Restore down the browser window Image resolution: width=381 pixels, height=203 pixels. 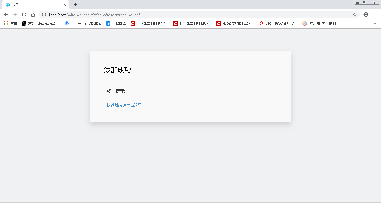point(364,3)
